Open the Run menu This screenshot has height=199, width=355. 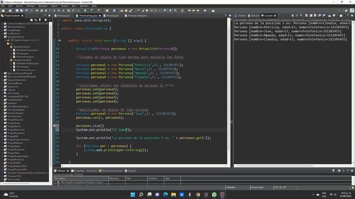click(x=74, y=6)
